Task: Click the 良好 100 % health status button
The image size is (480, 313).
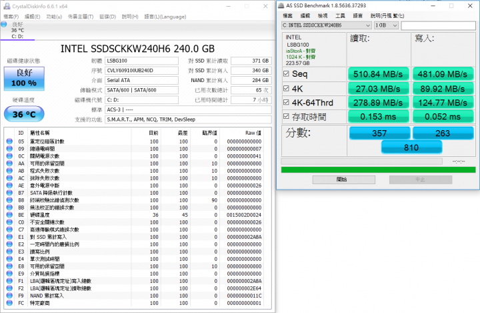Action: [x=24, y=79]
